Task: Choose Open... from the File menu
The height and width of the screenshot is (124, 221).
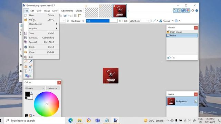Action: [x=41, y=20]
